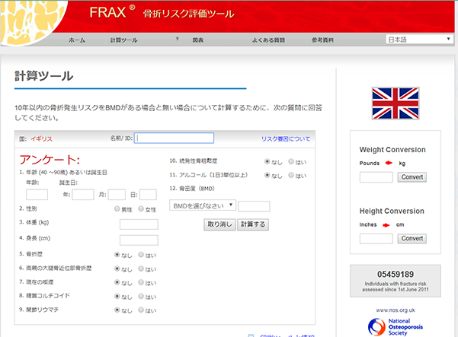Click the National Osteoporosis Society logo
Viewport: 458px width, 337px height.
click(x=395, y=327)
